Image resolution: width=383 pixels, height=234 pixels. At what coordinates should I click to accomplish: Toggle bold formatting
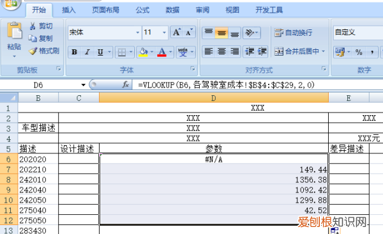[74, 52]
